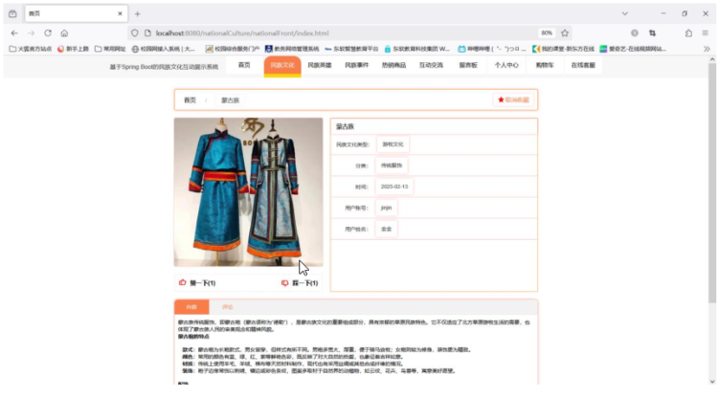Open the 我的课堂-新东方在线 bookmark
The height and width of the screenshot is (397, 718).
(x=563, y=49)
